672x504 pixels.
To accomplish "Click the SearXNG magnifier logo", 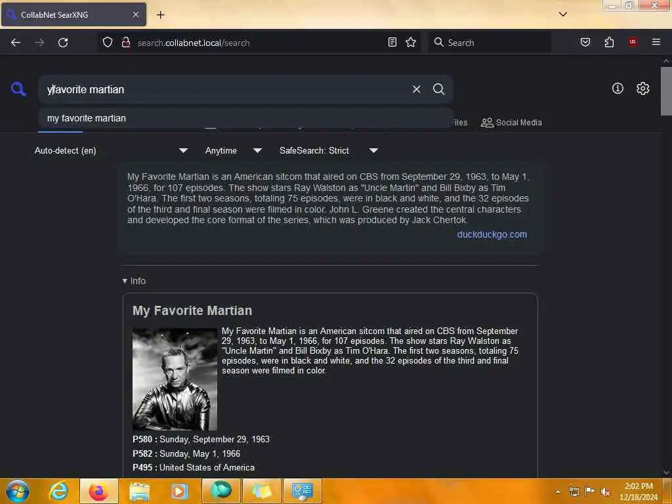I will point(18,89).
